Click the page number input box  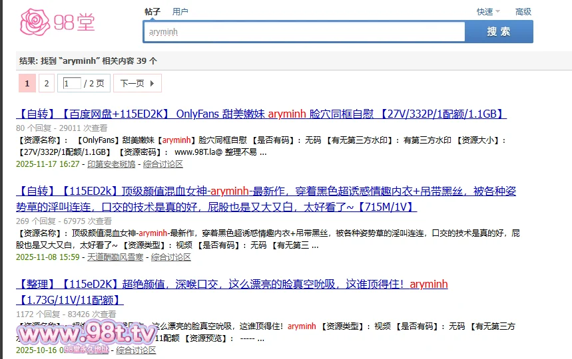click(73, 84)
